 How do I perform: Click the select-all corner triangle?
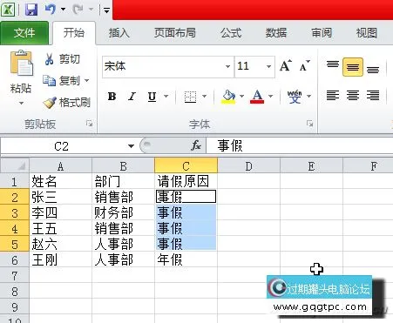15,166
